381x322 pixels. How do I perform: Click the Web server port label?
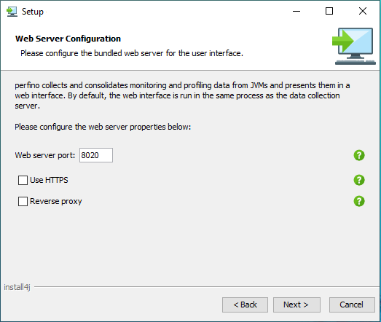[x=45, y=155]
